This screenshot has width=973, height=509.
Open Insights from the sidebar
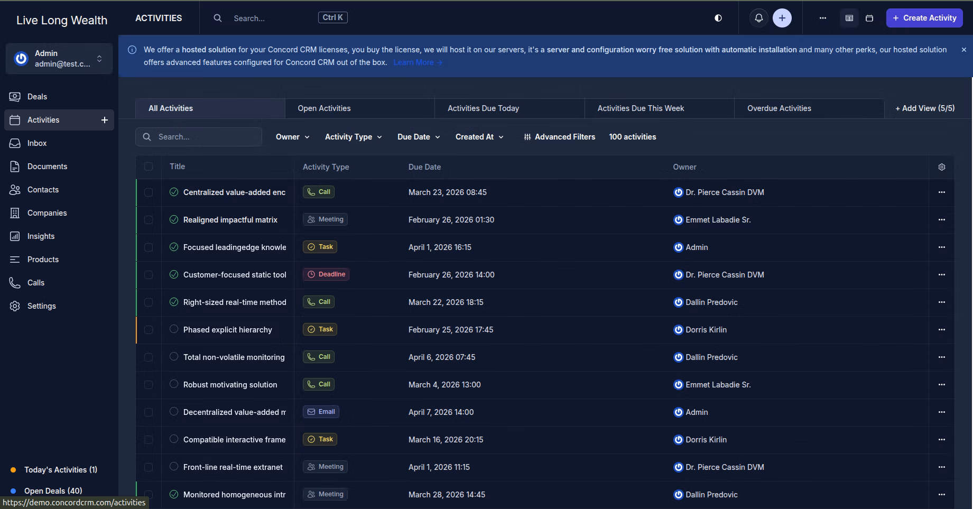[41, 236]
